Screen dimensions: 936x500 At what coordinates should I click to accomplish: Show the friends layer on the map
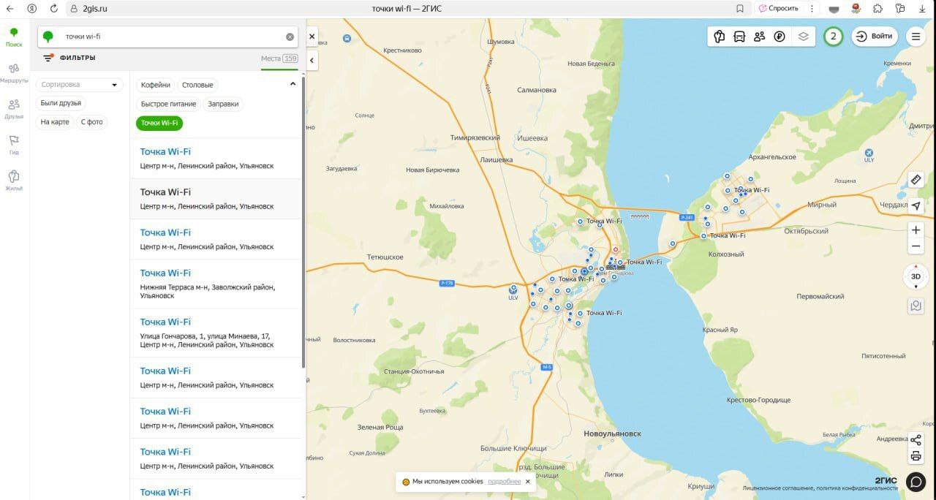coord(760,37)
